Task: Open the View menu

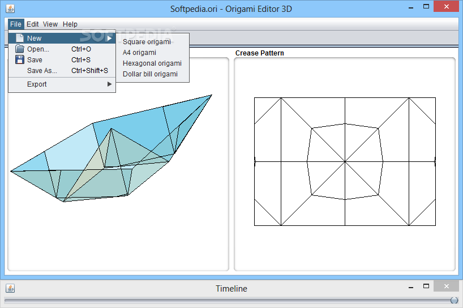Action: click(50, 24)
